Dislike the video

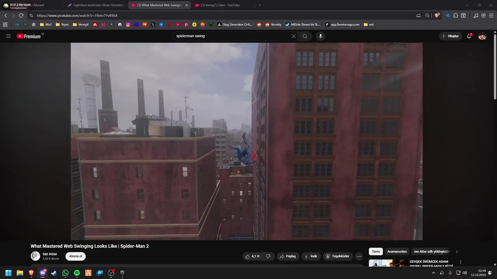(x=268, y=256)
